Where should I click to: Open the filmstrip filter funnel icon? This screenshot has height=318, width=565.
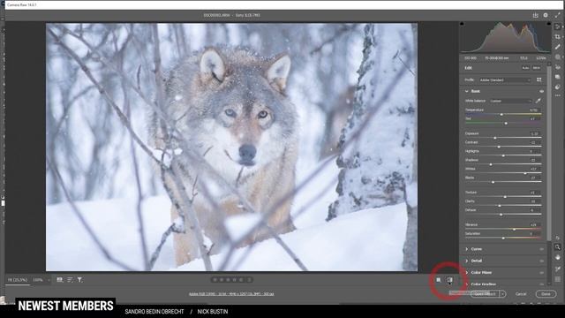tap(79, 280)
